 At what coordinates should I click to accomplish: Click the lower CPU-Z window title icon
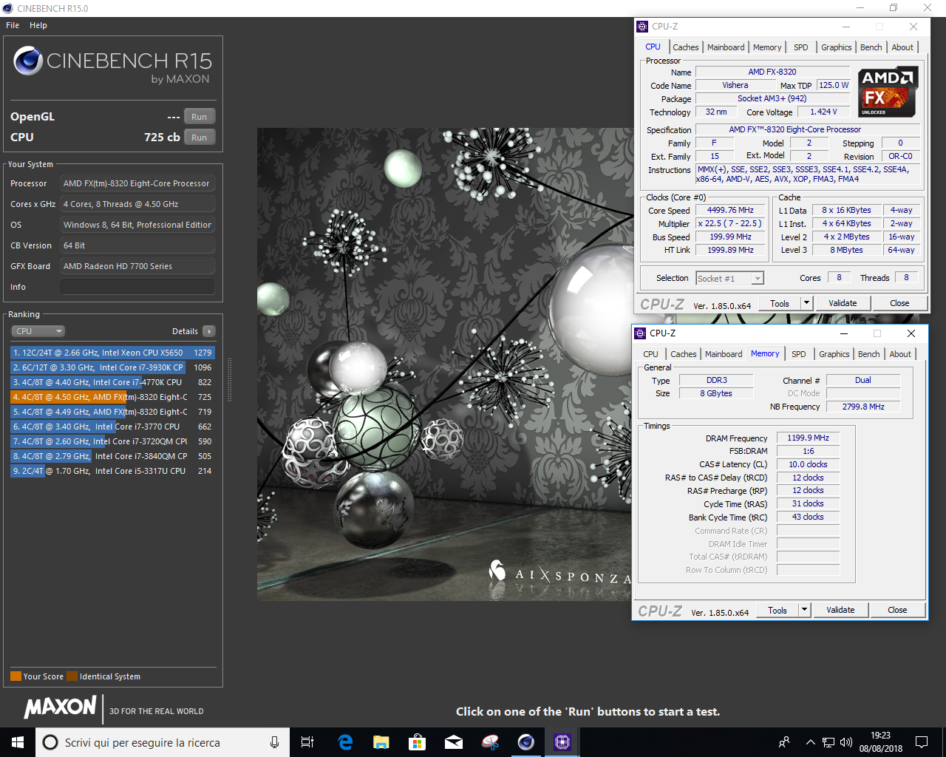640,333
